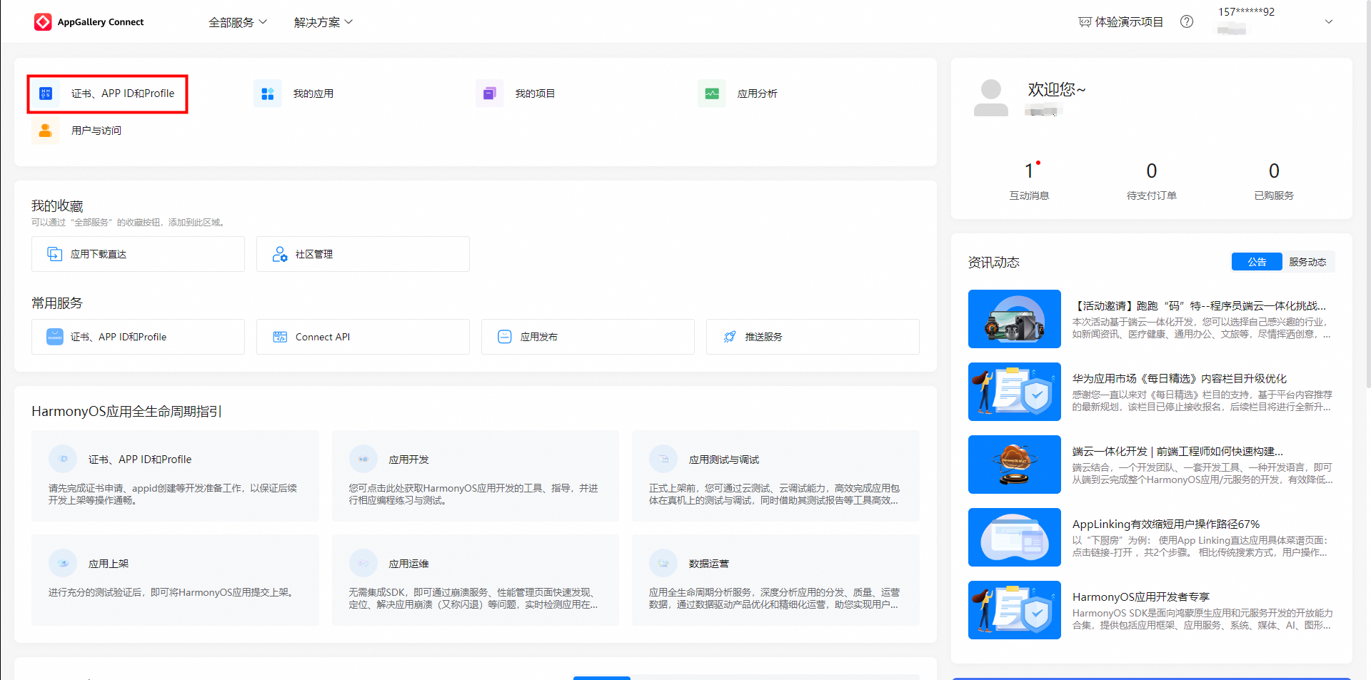Image resolution: width=1371 pixels, height=680 pixels.
Task: Click account number 157******92
Action: (1246, 11)
